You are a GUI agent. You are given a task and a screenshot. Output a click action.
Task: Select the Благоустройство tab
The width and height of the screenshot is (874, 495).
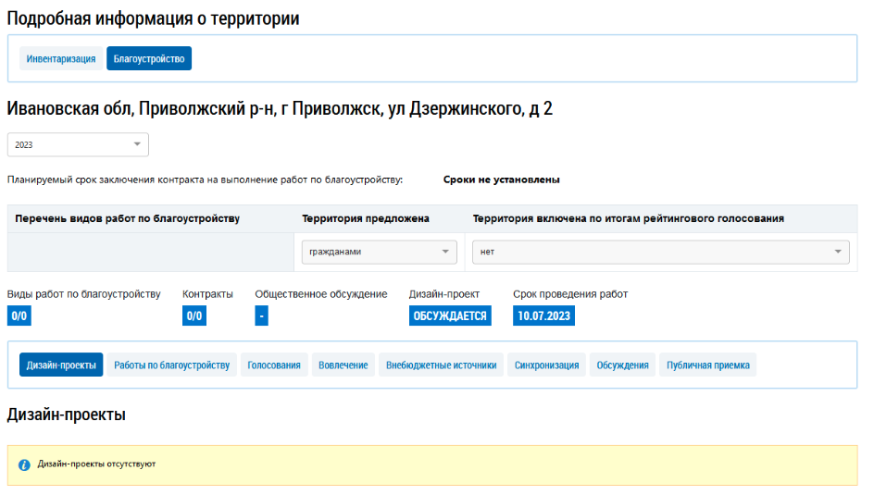(149, 59)
